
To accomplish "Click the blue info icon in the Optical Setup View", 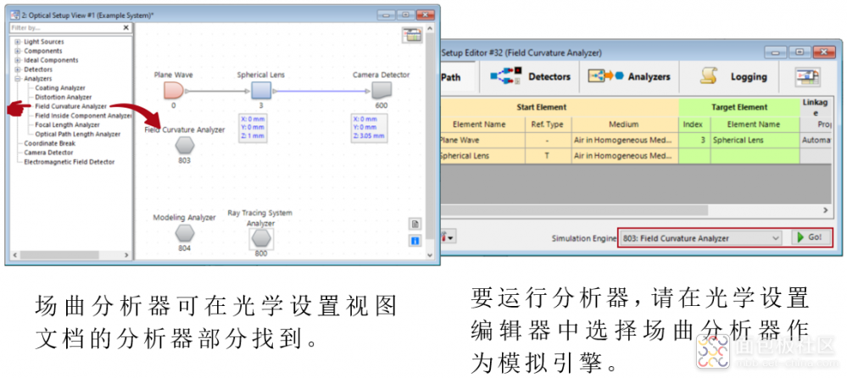I will tap(415, 241).
